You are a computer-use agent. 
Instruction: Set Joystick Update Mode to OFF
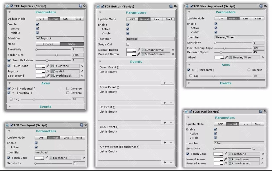[42, 19]
